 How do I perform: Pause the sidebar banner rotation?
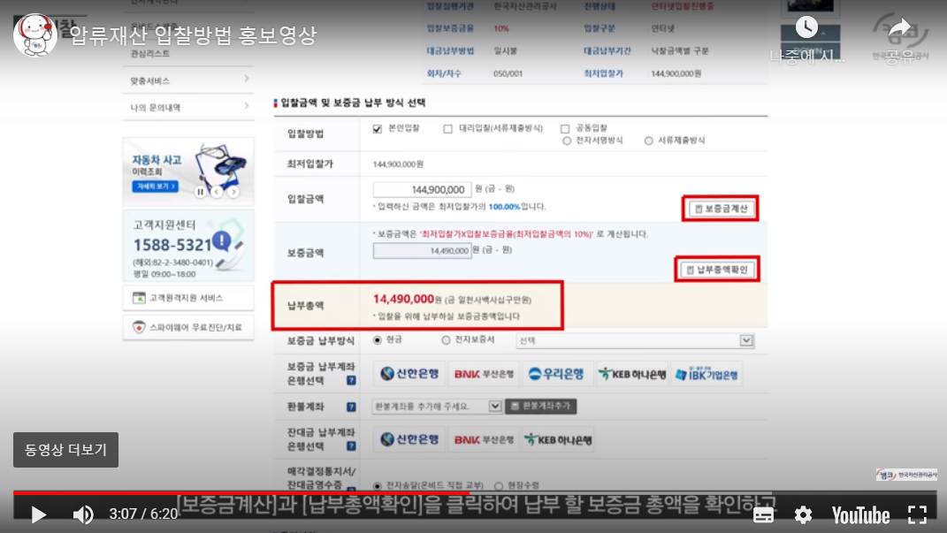[x=201, y=192]
